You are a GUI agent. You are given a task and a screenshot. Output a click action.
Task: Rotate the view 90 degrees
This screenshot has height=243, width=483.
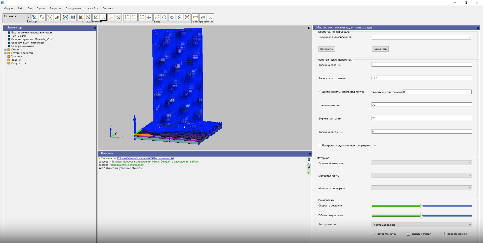click(x=172, y=17)
